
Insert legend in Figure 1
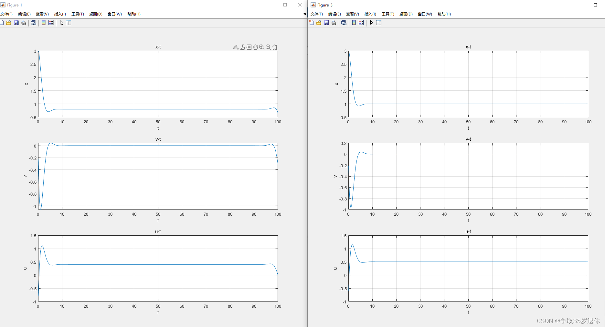point(51,23)
